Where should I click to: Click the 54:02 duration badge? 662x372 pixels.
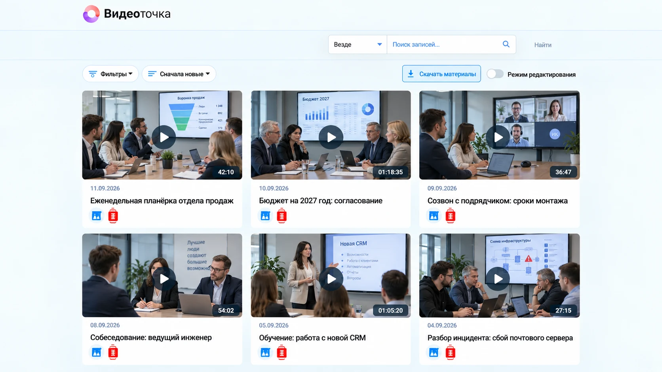(226, 310)
